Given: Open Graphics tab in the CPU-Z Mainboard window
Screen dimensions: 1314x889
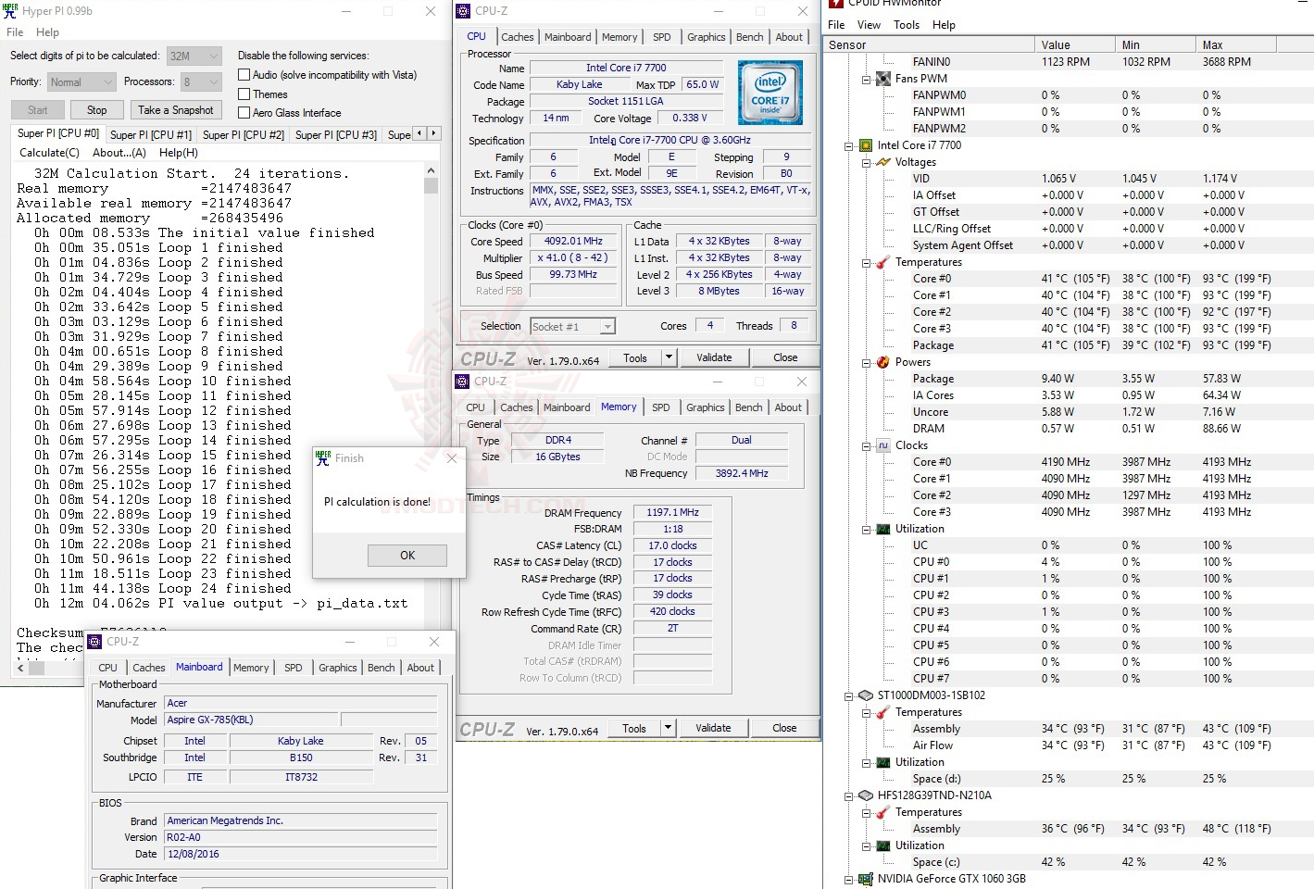Looking at the screenshot, I should point(337,668).
